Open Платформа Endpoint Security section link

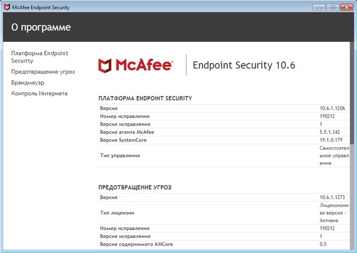(39, 57)
